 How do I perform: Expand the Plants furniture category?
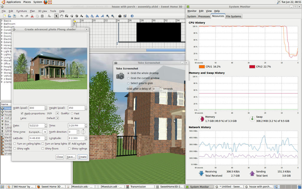pos(2,70)
